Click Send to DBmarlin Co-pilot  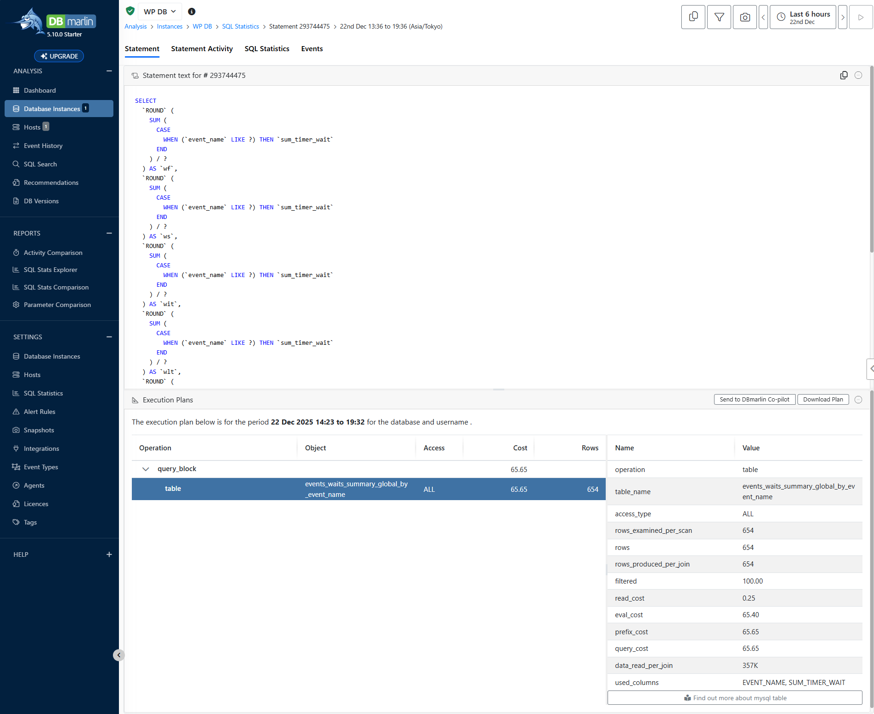(755, 400)
